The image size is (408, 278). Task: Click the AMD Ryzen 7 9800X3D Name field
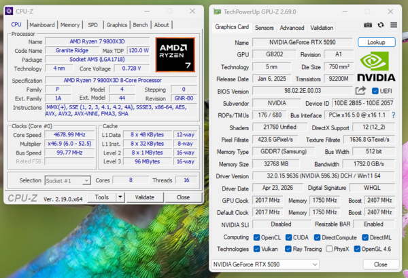pos(97,41)
